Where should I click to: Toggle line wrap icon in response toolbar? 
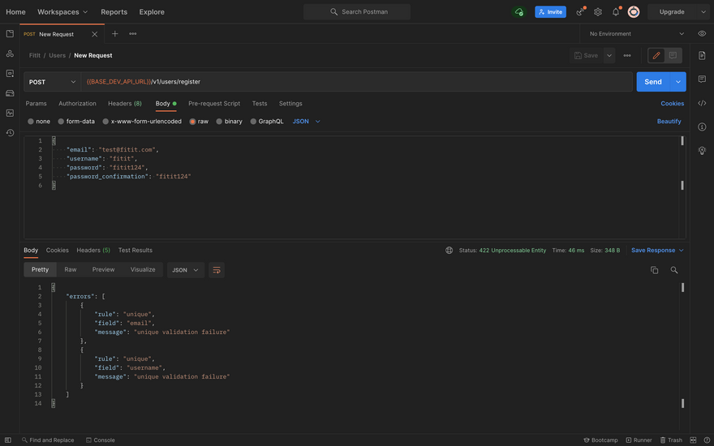217,270
